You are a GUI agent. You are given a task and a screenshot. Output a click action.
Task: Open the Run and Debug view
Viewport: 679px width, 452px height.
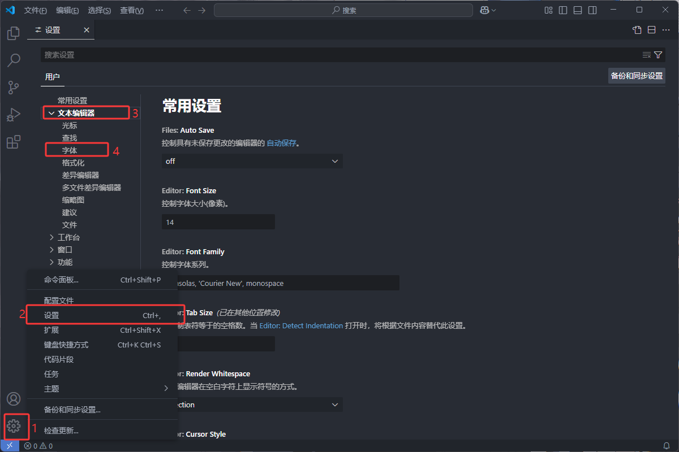[x=13, y=115]
